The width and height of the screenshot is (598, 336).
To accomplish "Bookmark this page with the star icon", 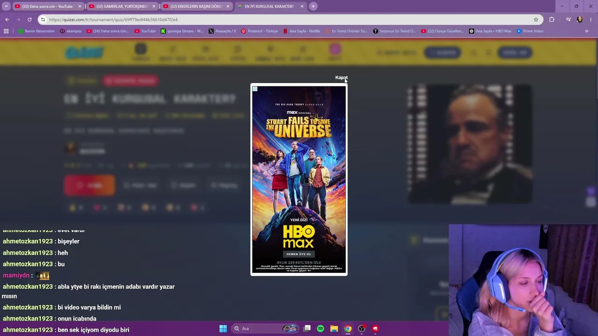I will click(536, 20).
